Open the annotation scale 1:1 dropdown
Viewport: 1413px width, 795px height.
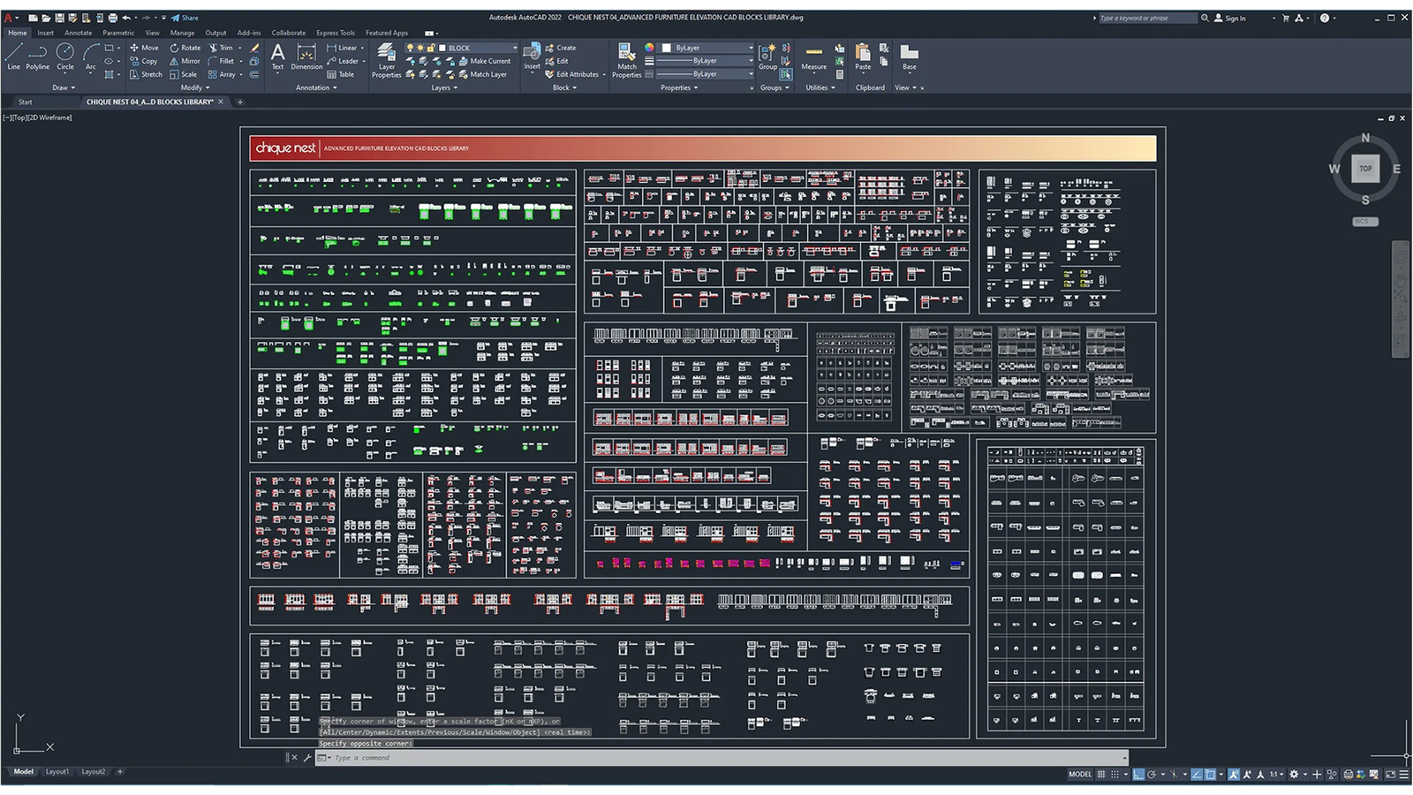pyautogui.click(x=1276, y=775)
